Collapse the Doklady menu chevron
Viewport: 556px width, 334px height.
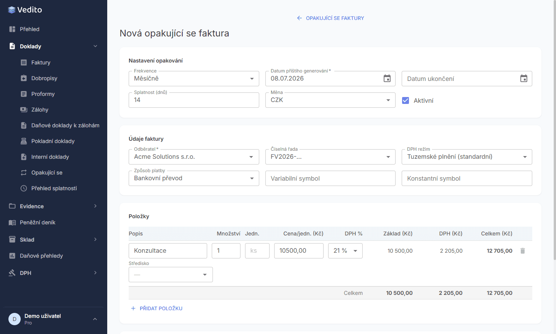click(x=95, y=46)
